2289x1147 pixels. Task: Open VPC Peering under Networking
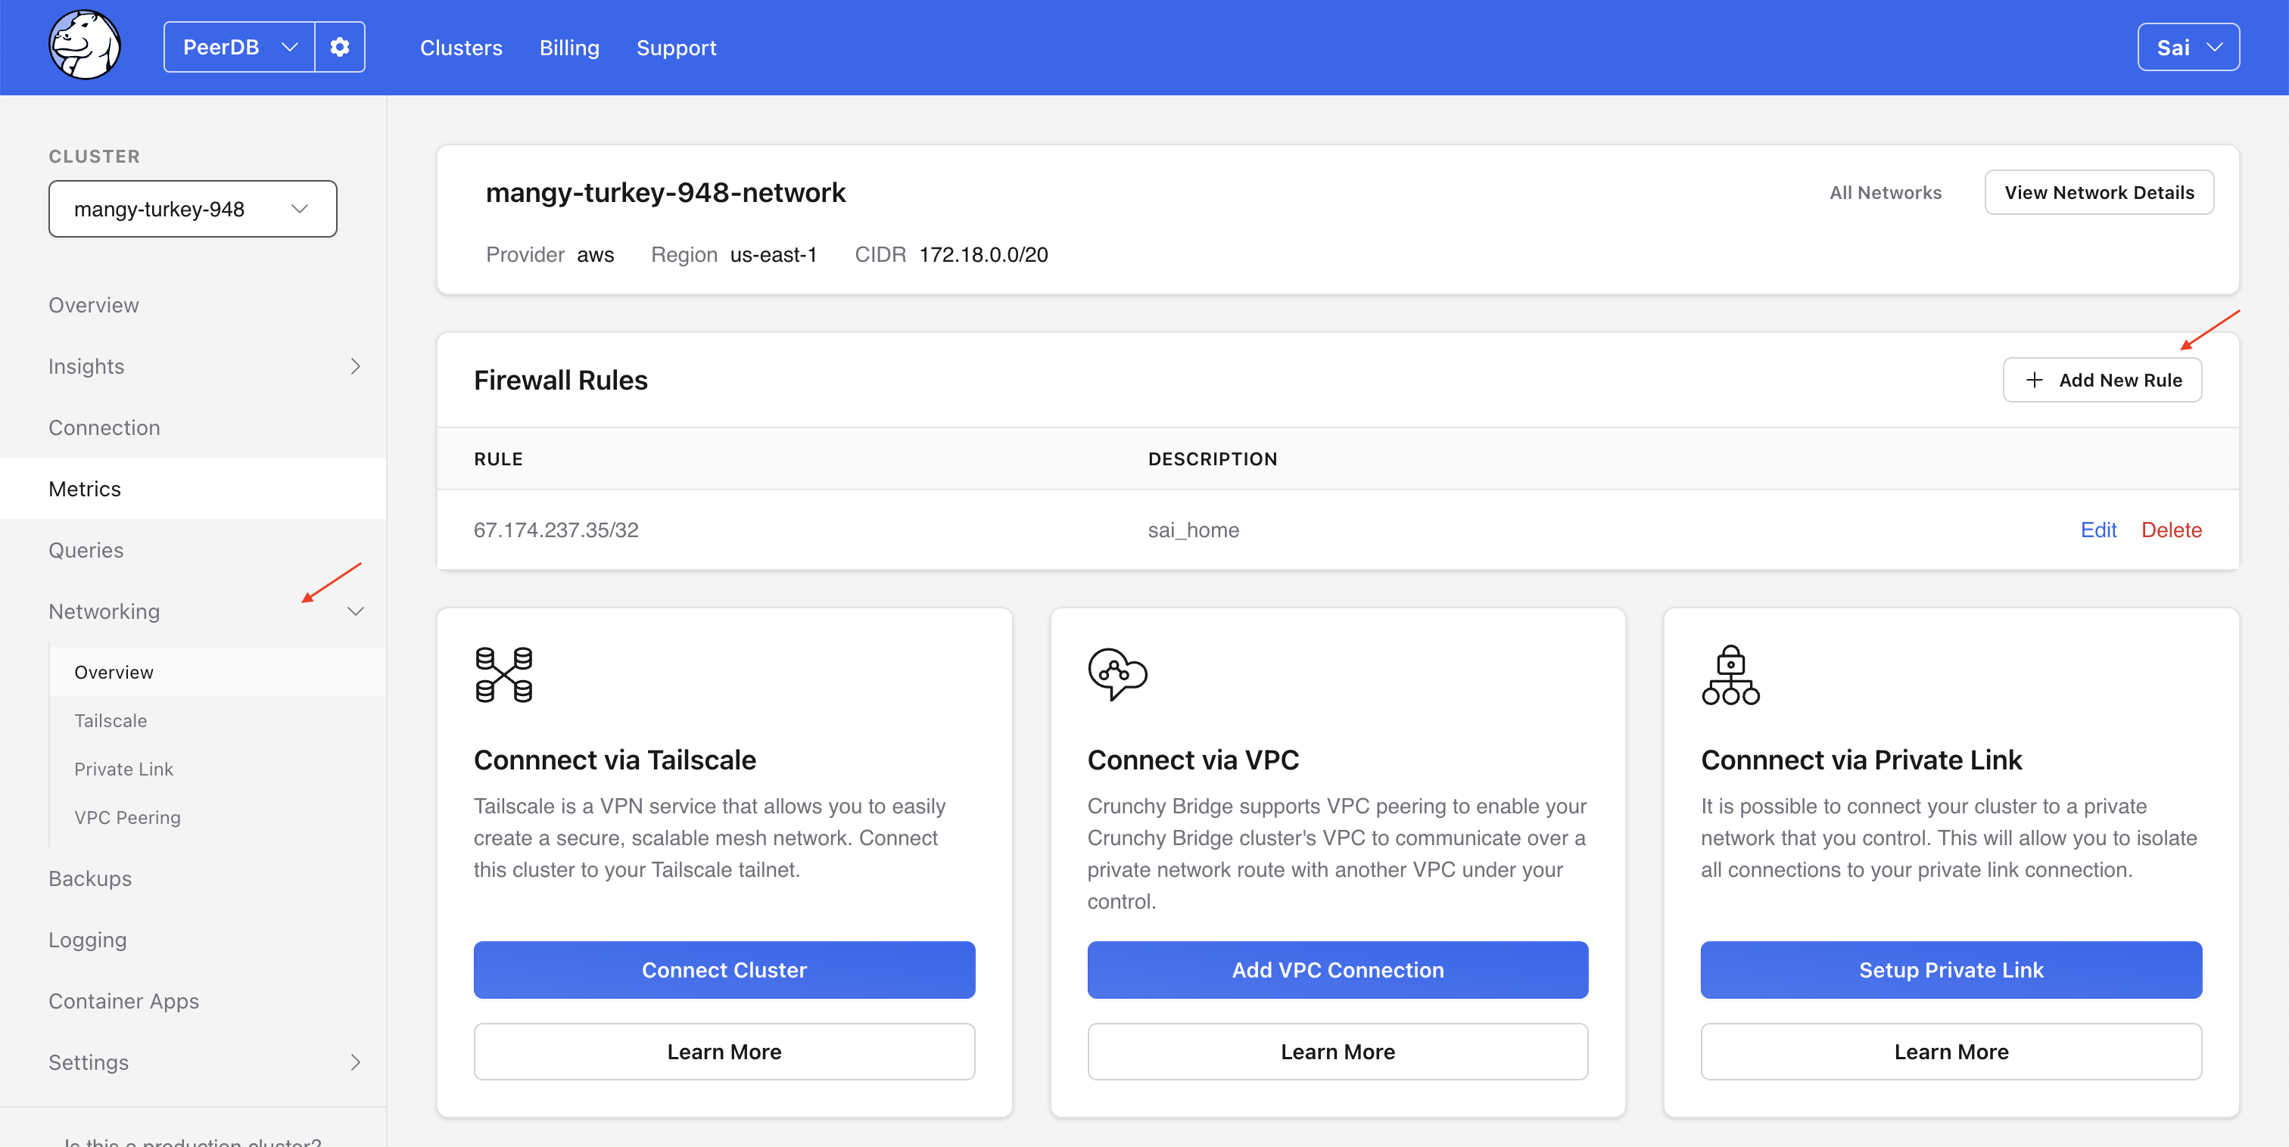pos(127,817)
